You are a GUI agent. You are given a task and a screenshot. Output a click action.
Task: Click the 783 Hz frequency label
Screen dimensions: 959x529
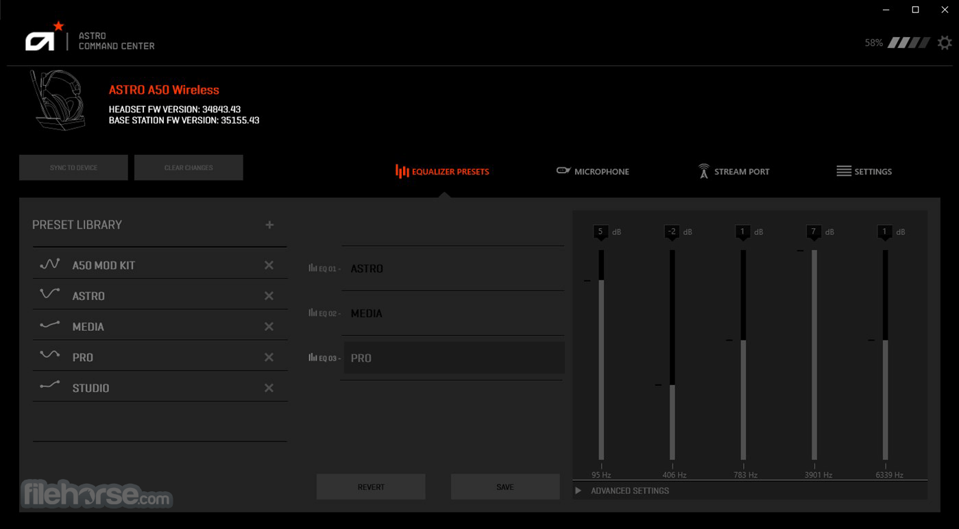coord(745,475)
